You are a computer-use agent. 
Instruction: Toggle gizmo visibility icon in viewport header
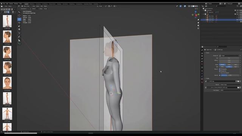pyautogui.click(x=181, y=6)
